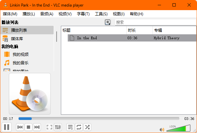Select the In the End track title

pyautogui.click(x=87, y=38)
